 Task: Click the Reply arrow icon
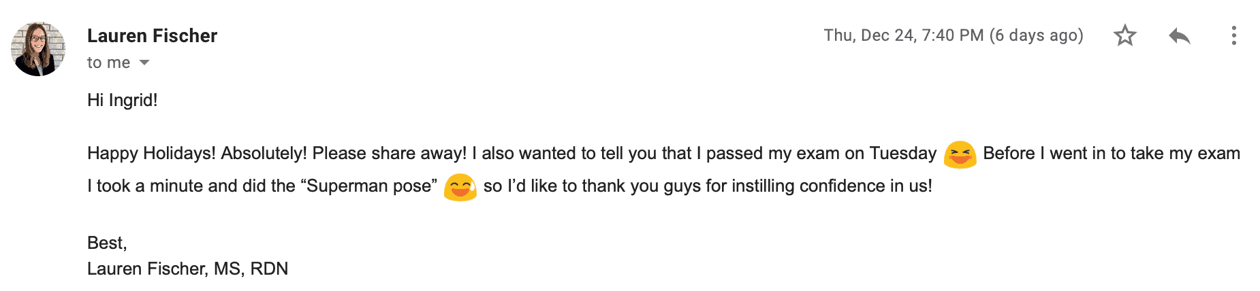tap(1179, 35)
